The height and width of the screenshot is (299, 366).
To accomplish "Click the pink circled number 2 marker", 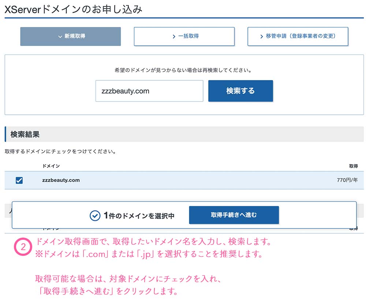I will [x=23, y=247].
